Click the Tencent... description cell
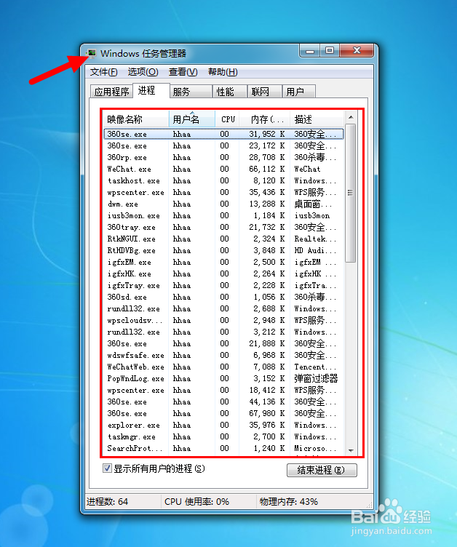Viewport: 457px width, 547px height. [x=315, y=367]
